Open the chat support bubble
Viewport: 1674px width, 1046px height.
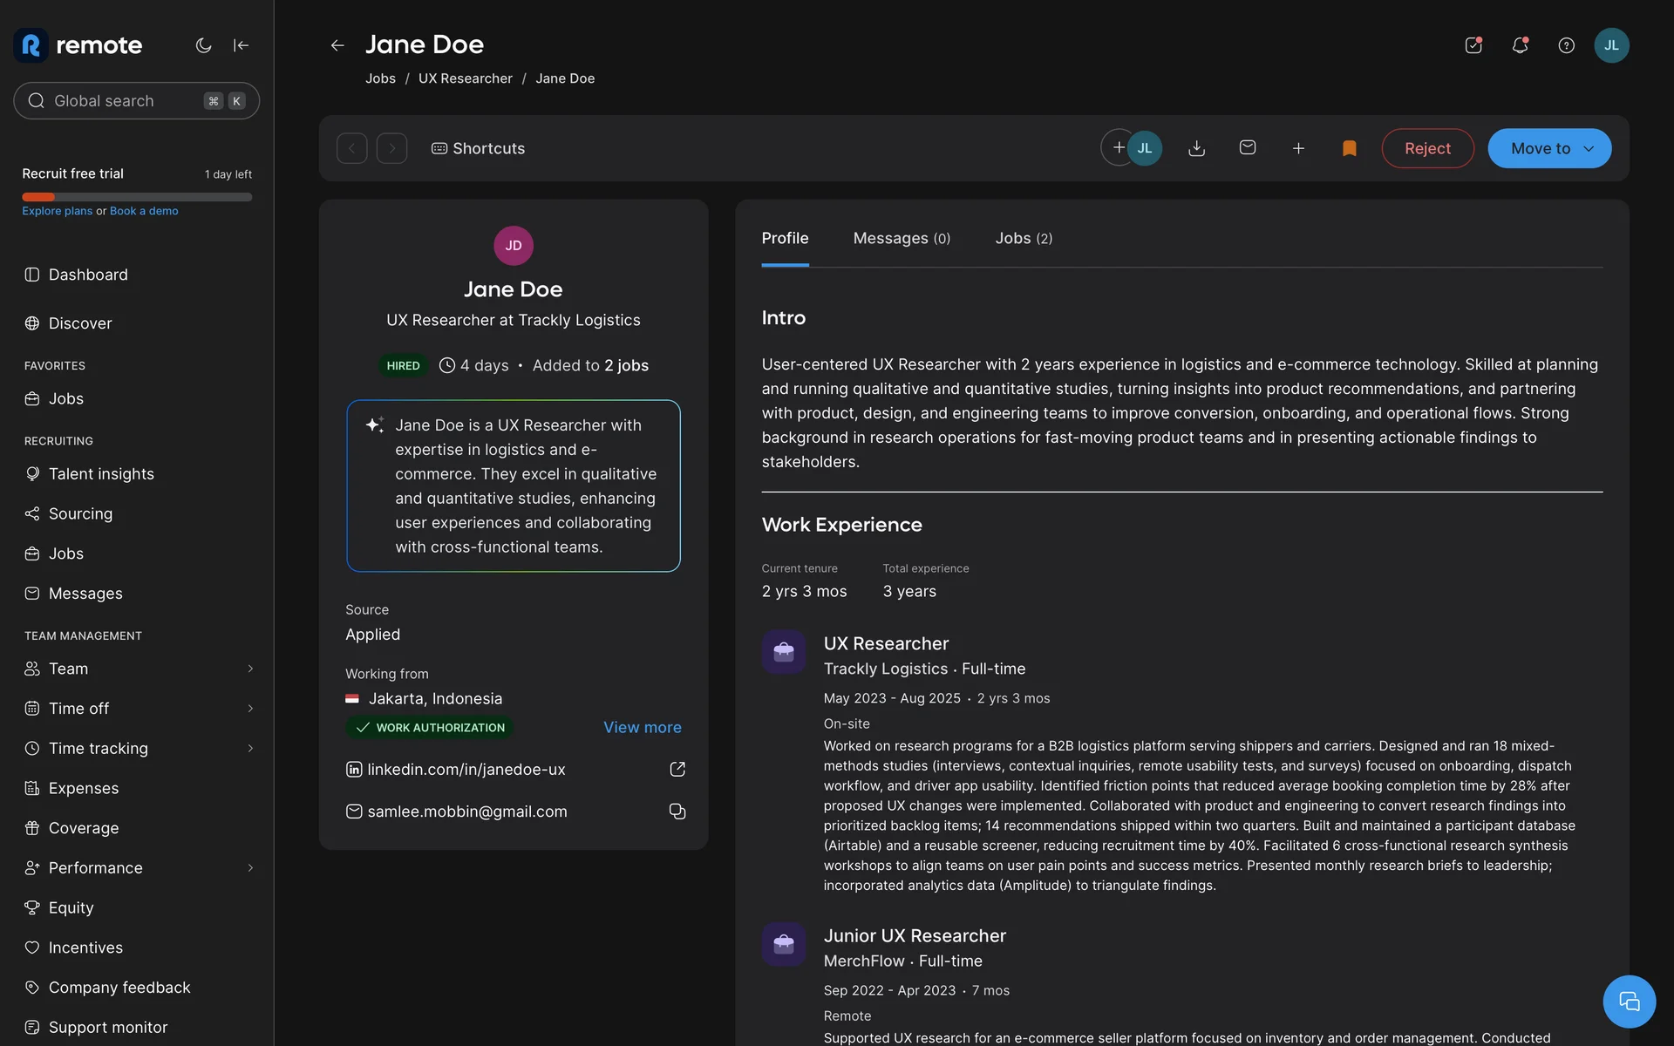tap(1629, 1002)
